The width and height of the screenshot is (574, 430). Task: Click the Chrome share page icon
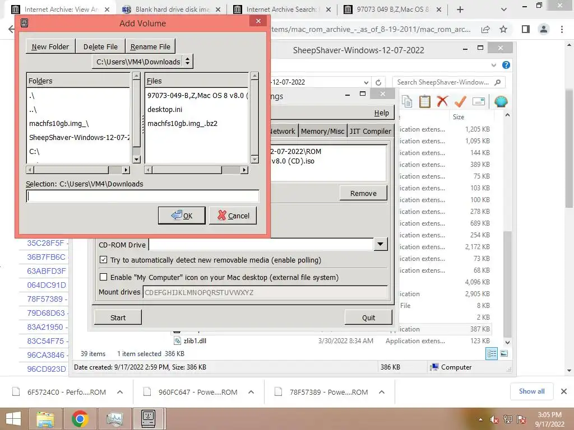[x=485, y=29]
